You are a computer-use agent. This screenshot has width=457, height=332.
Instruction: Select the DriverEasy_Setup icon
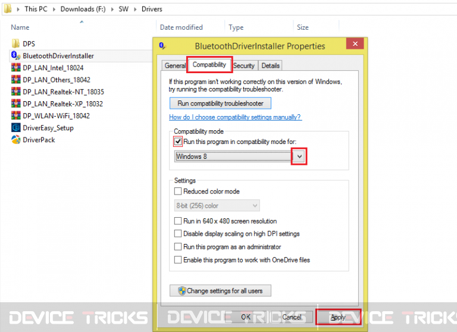pos(15,128)
